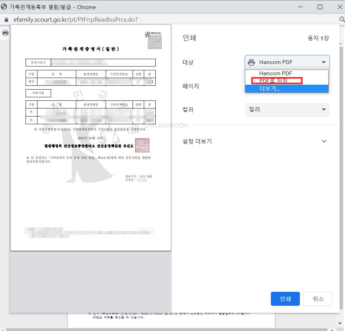
Task: Minimize the Chrome window
Action: [300, 7]
